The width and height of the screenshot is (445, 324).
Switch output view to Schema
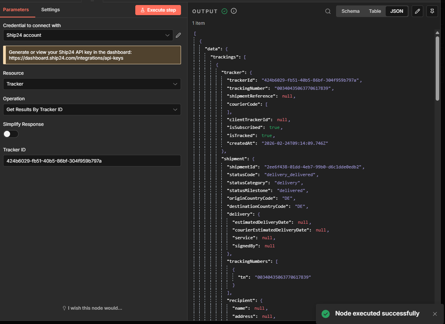tap(350, 11)
